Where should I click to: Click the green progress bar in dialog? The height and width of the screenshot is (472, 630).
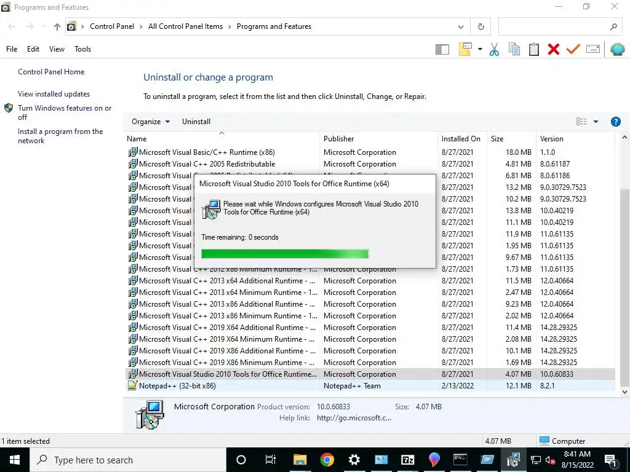click(285, 254)
